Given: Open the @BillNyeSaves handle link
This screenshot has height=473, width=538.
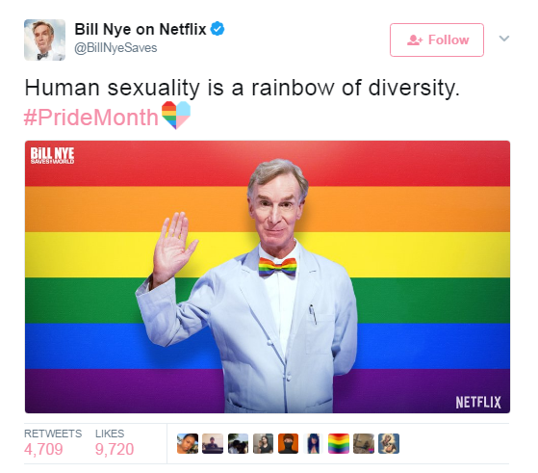Looking at the screenshot, I should pos(115,48).
